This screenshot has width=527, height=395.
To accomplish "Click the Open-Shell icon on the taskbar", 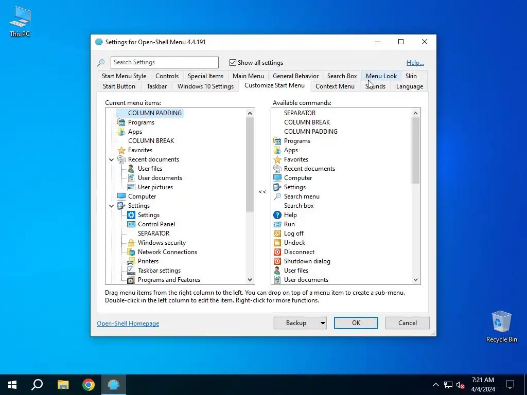I will click(114, 385).
